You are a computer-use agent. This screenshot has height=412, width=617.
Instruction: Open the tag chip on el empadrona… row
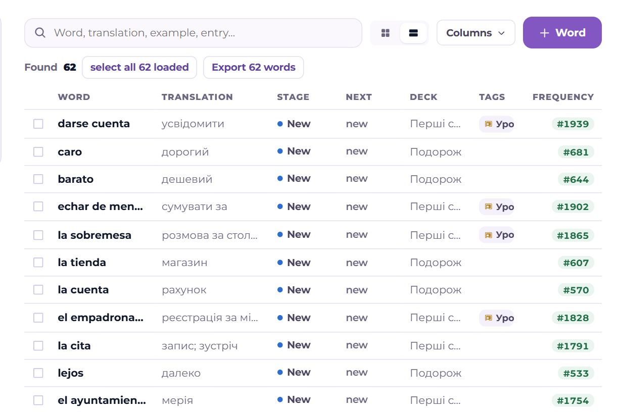497,318
